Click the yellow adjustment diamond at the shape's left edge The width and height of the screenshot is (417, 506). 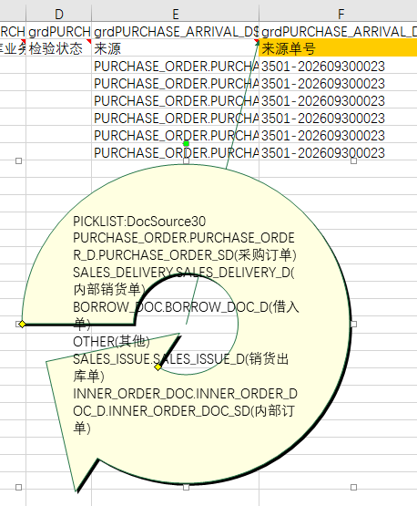point(22,324)
